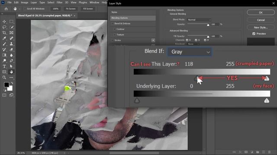Click Underlying Layer black slider handle

(x=137, y=101)
